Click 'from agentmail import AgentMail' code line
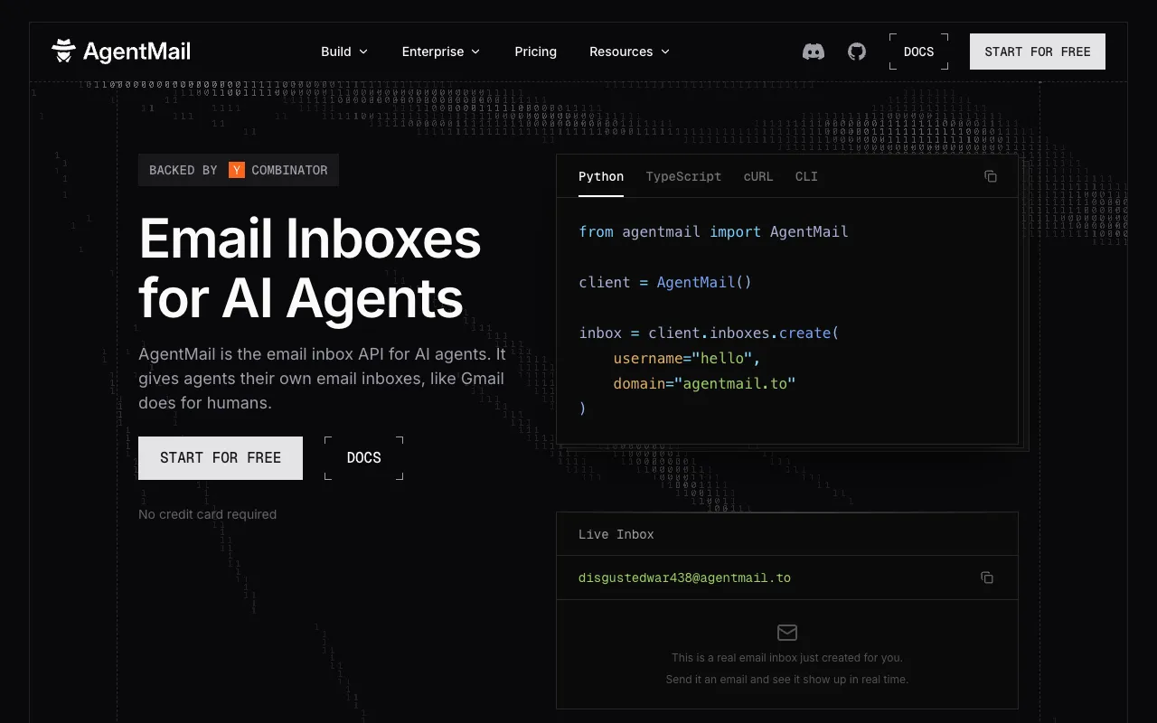Viewport: 1157px width, 723px height. pos(713,231)
